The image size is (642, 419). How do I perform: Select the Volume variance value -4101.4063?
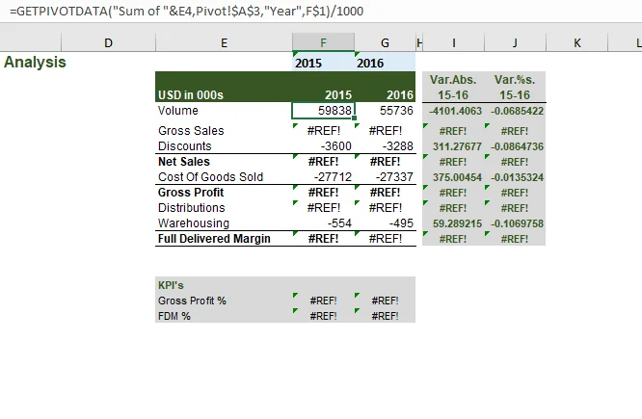pyautogui.click(x=453, y=111)
